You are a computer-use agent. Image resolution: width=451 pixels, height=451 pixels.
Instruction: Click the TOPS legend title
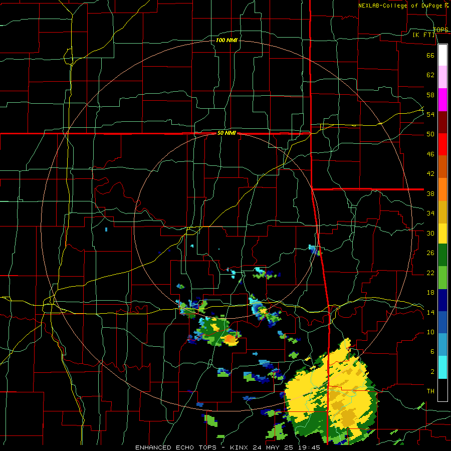point(440,30)
